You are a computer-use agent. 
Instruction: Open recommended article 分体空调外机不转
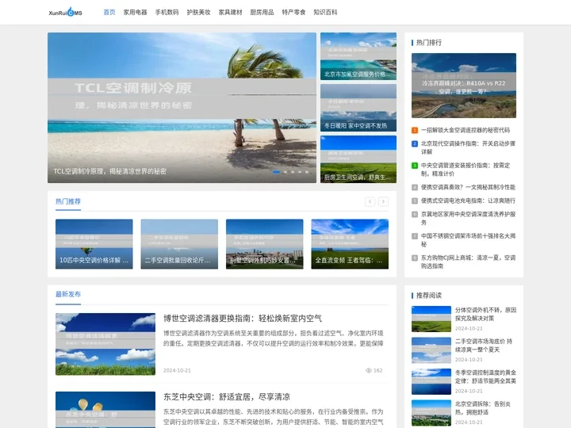click(485, 314)
